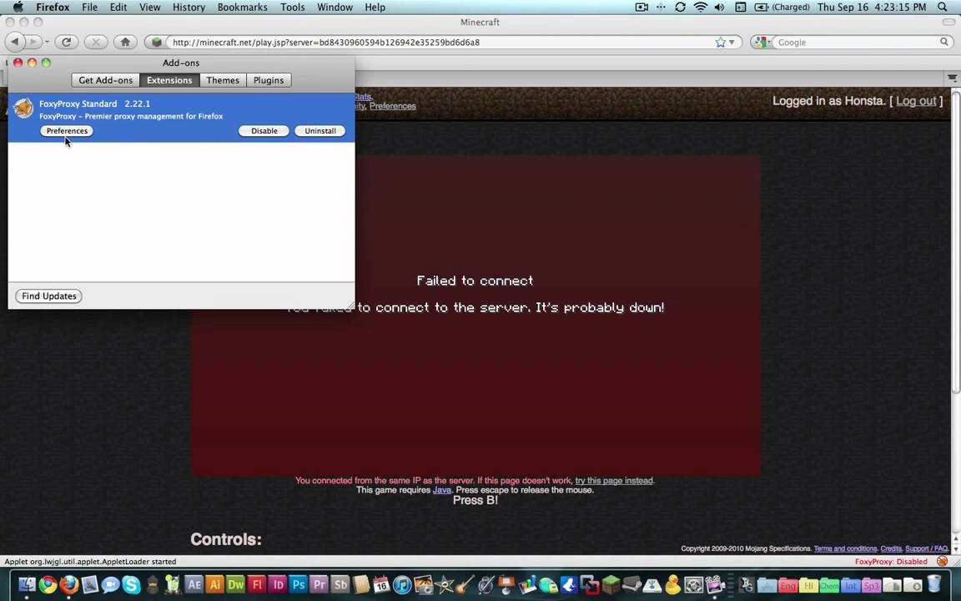Screen dimensions: 961x601
Task: Go forward with the forward arrow button
Action: tap(33, 42)
